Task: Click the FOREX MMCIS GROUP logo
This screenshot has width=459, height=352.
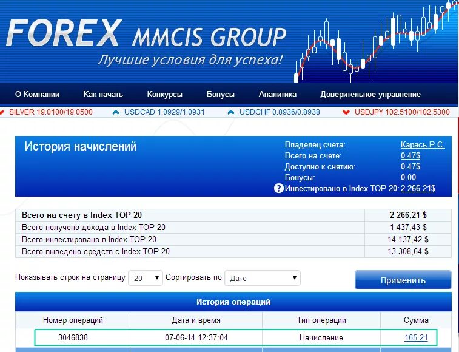Action: [146, 33]
